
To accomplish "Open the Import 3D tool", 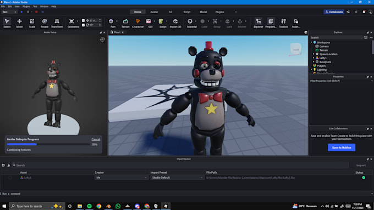I will pos(175,23).
